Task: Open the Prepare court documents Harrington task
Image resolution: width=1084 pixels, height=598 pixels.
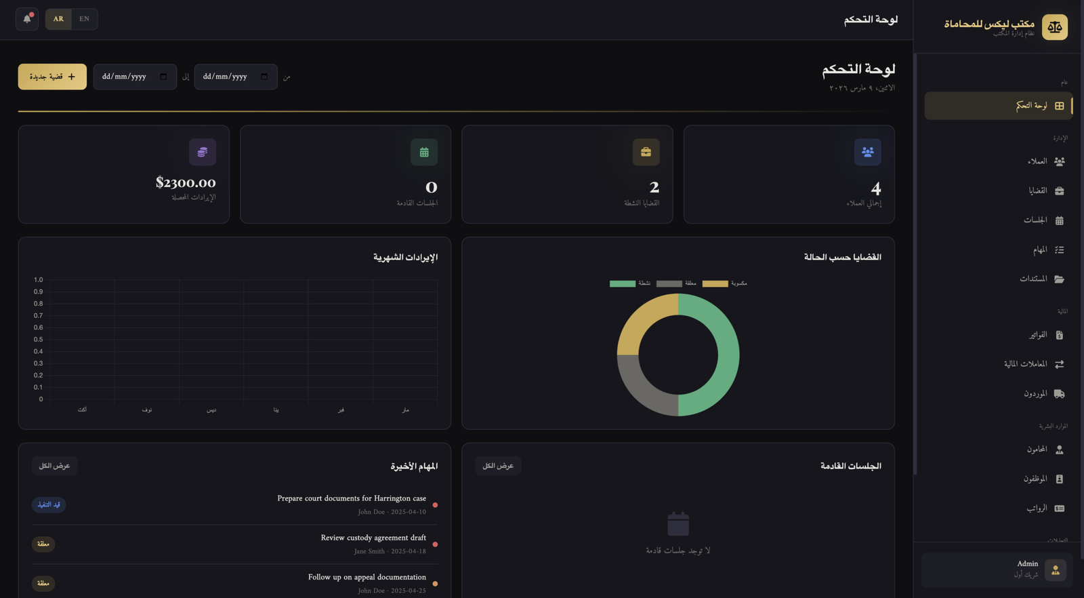Action: pyautogui.click(x=352, y=498)
